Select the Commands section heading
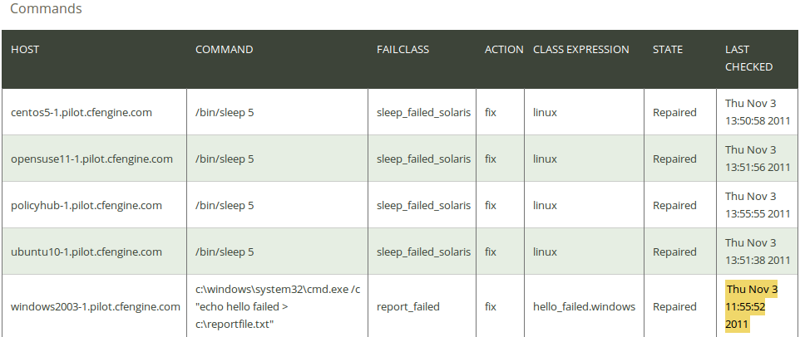The width and height of the screenshot is (800, 337). [x=46, y=8]
